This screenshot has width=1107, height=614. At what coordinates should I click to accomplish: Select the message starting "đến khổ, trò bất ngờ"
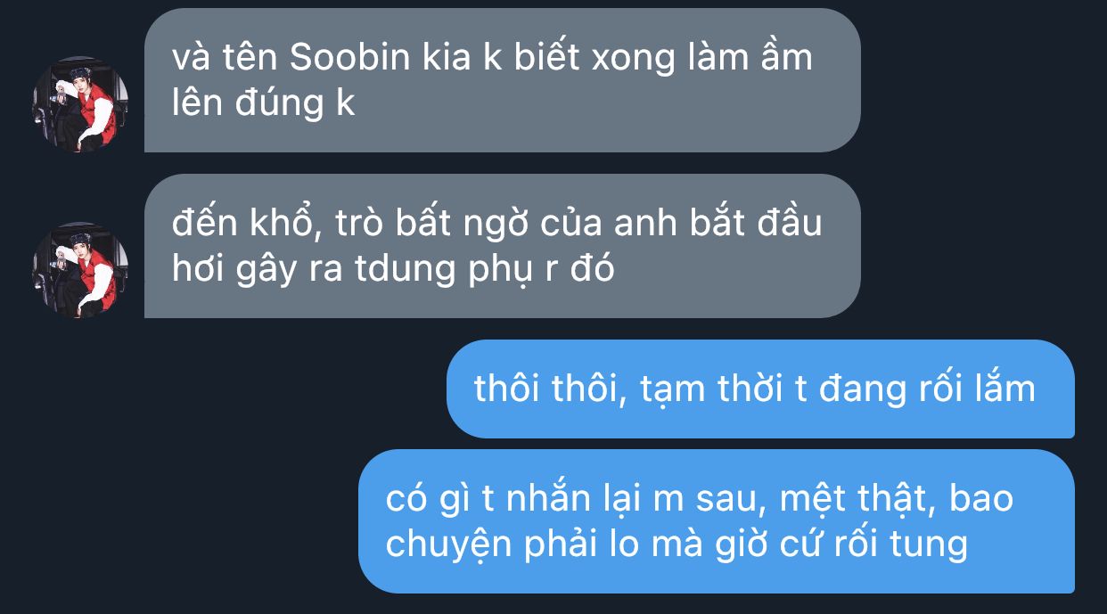point(502,246)
